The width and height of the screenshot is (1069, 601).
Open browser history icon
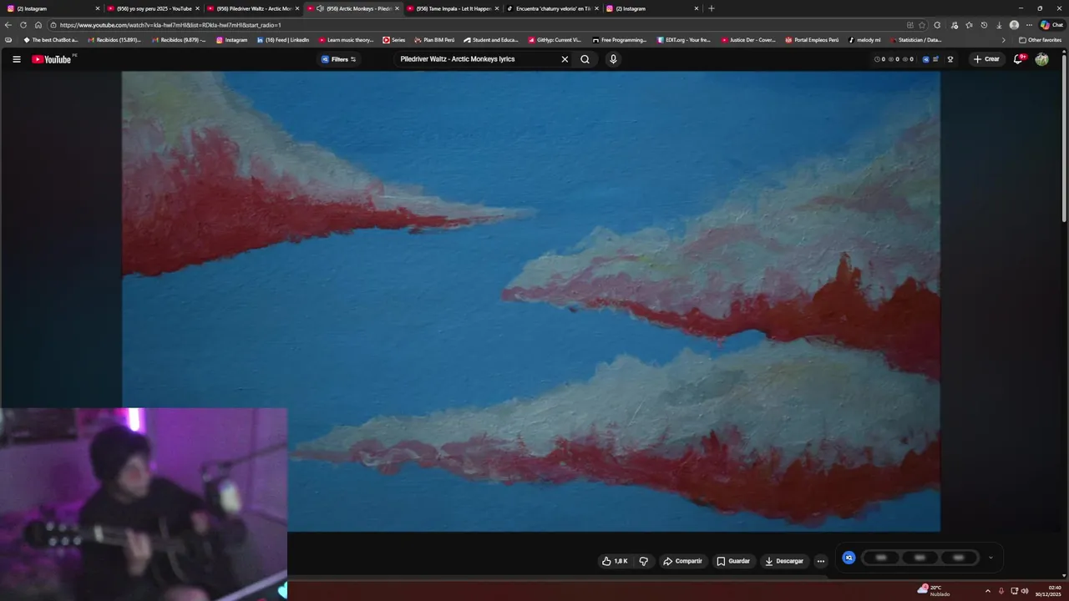984,25
